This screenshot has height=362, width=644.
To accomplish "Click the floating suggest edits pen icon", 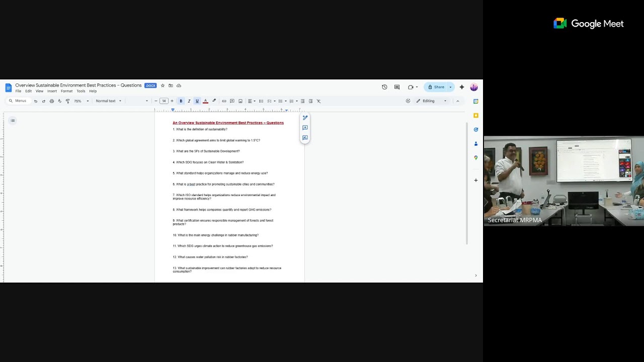I will [305, 118].
